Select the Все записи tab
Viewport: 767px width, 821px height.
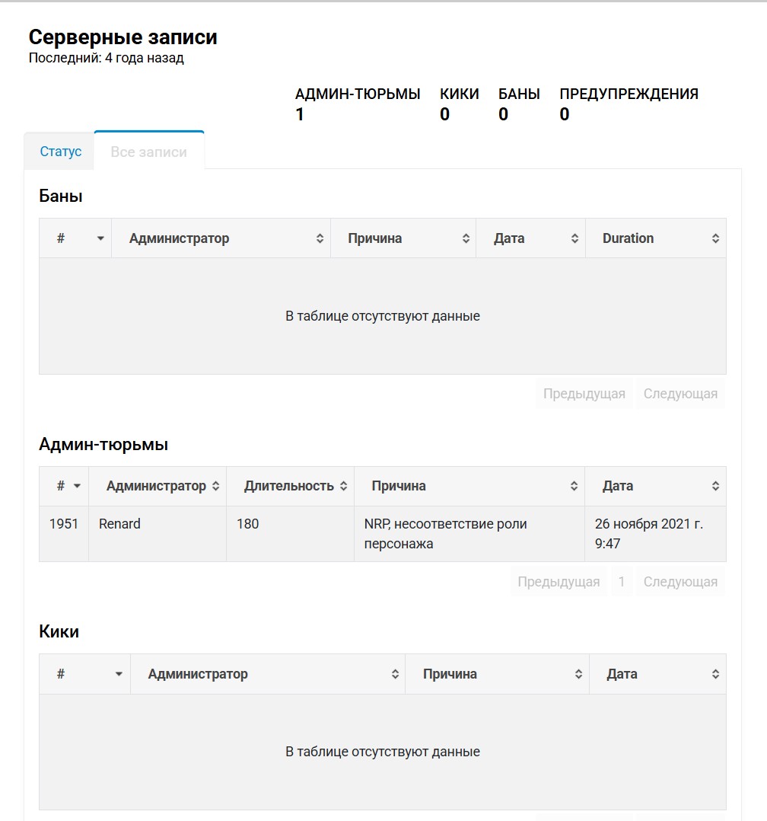click(148, 152)
